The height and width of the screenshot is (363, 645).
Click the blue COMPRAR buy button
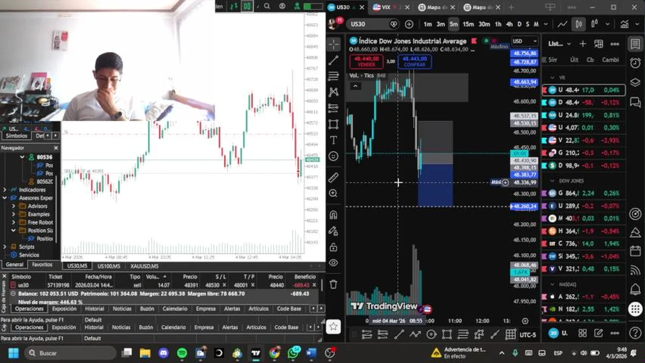pos(414,62)
